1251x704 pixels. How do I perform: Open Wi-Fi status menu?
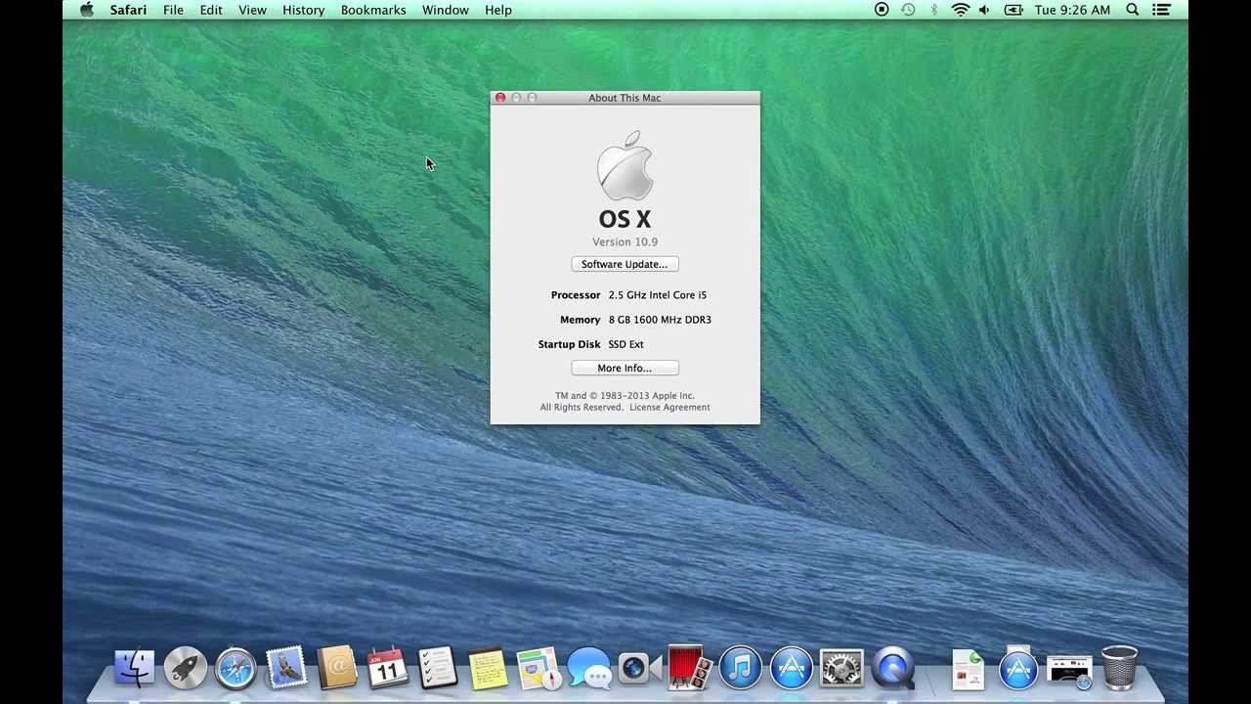[x=960, y=10]
